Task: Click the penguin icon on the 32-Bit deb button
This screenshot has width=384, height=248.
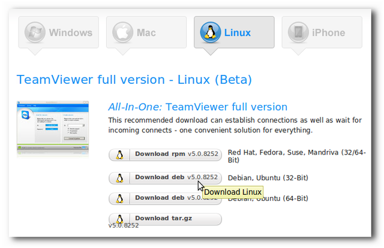Action: click(119, 178)
